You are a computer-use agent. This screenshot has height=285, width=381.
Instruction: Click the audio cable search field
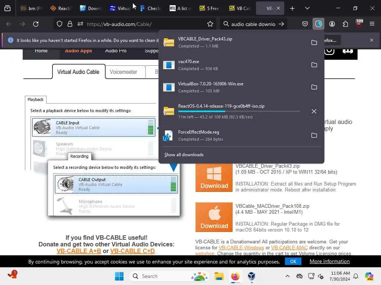[x=253, y=24]
